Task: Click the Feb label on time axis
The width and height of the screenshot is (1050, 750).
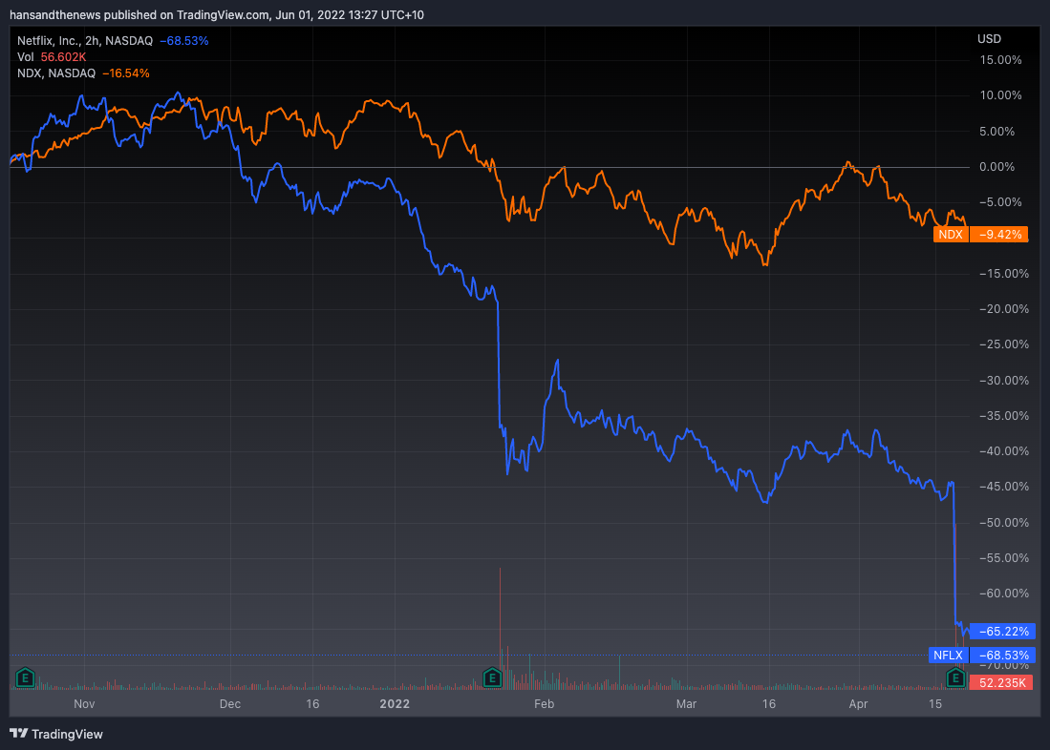Action: coord(544,704)
